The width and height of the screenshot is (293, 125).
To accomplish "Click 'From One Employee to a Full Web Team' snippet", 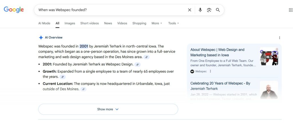I will pos(223,63).
